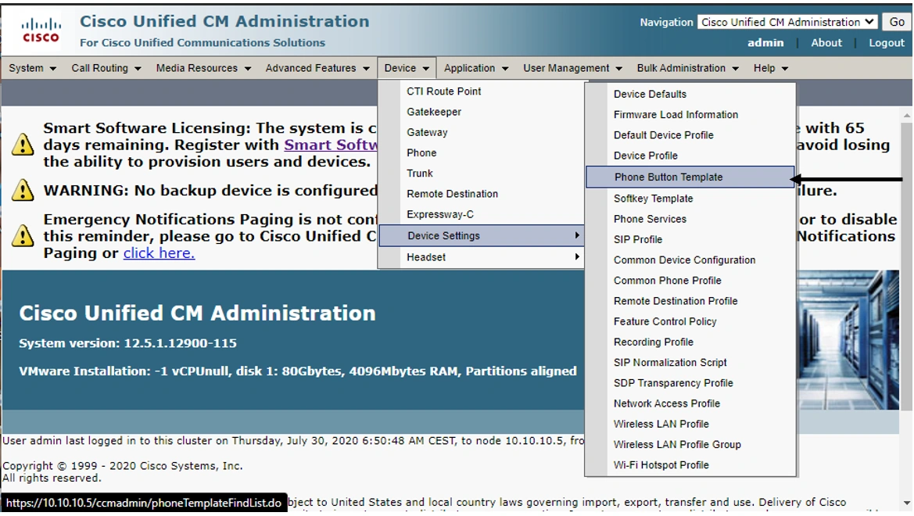This screenshot has height=516, width=914.
Task: Open the Navigation dropdown
Action: point(787,22)
